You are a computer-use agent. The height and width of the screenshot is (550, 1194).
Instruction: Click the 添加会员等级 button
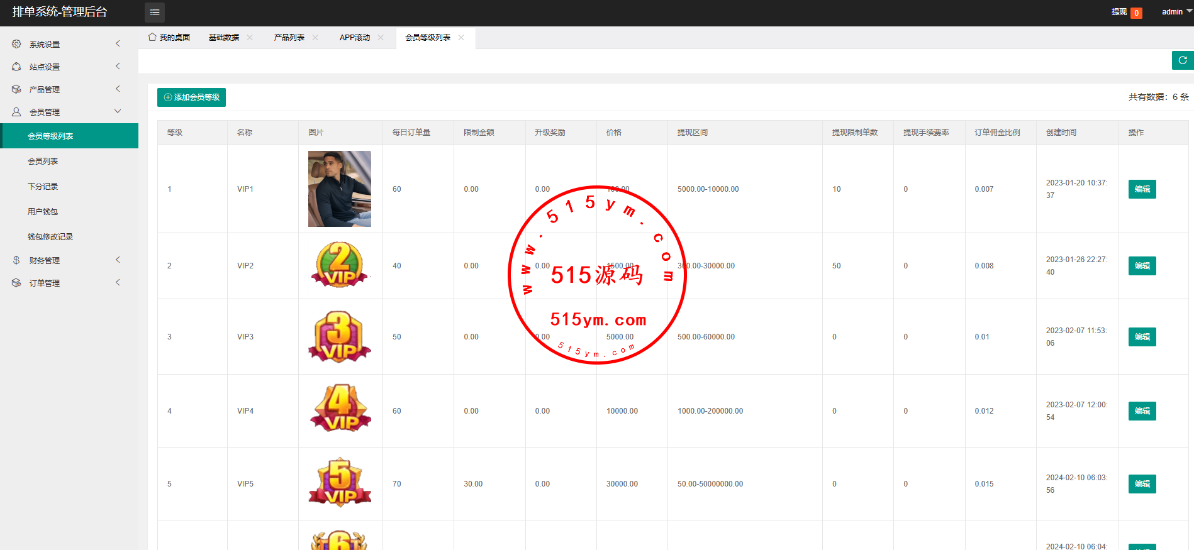(191, 97)
